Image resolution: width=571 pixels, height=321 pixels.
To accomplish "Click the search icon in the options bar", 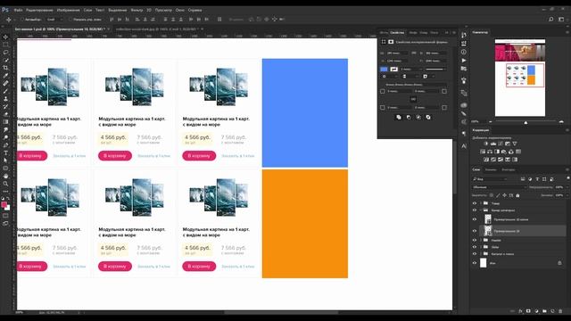I will 551,20.
